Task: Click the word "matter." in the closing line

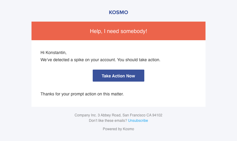Action: (x=117, y=94)
